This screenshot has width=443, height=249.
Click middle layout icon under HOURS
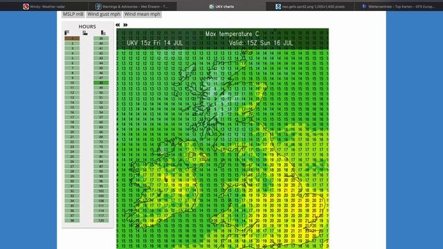pyautogui.click(x=85, y=33)
